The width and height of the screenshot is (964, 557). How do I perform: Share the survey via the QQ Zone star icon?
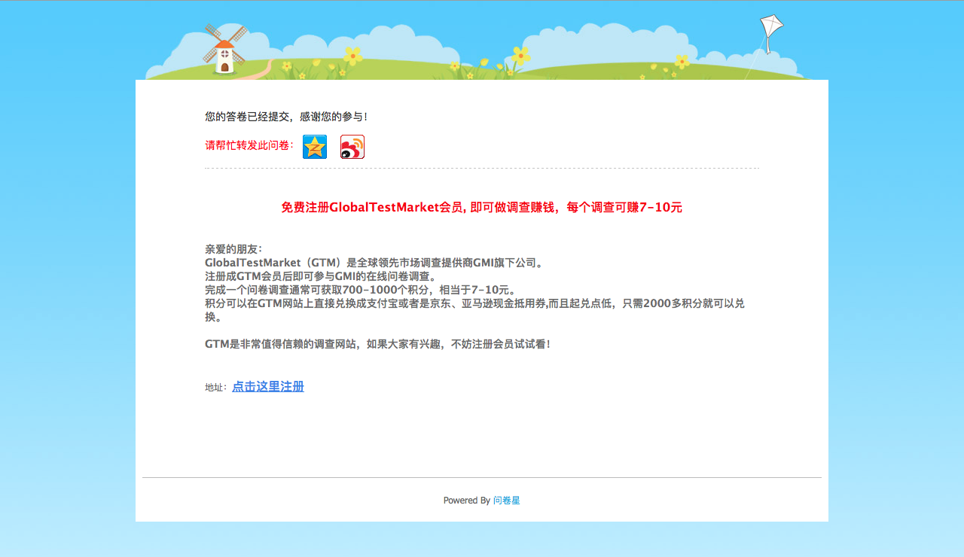(x=315, y=147)
